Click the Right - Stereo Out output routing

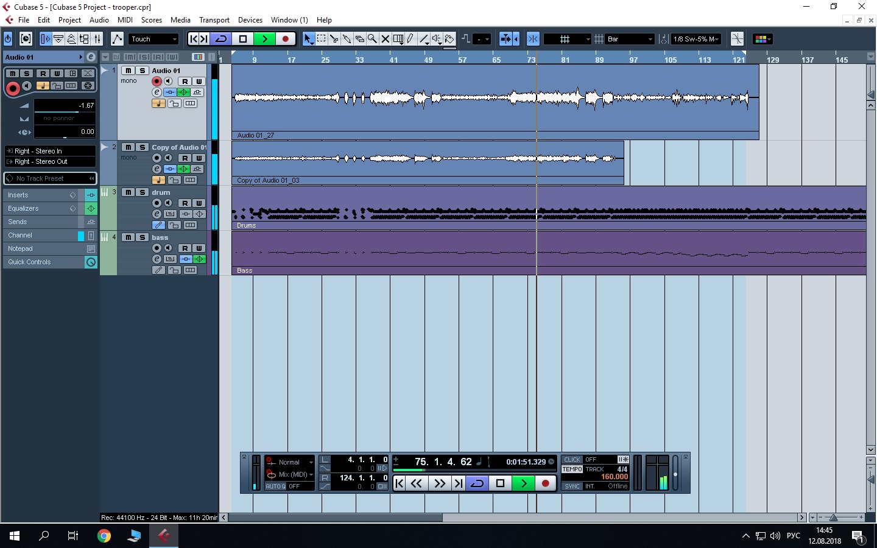point(50,161)
